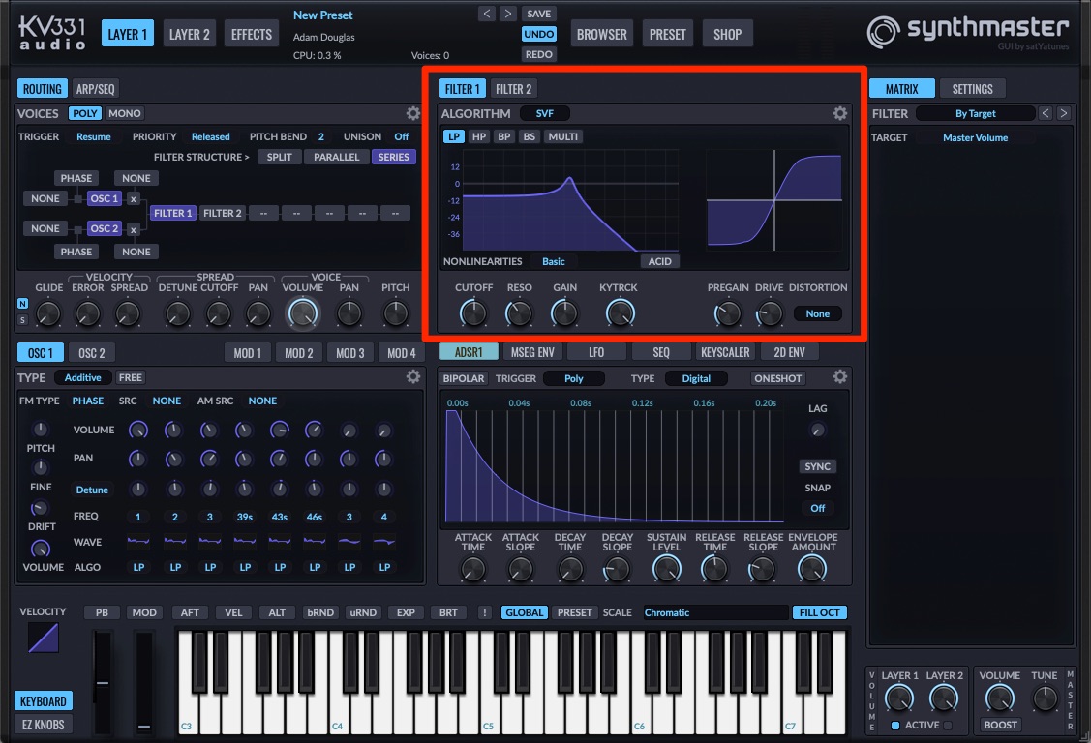Click the FILL OCT button

(x=820, y=612)
